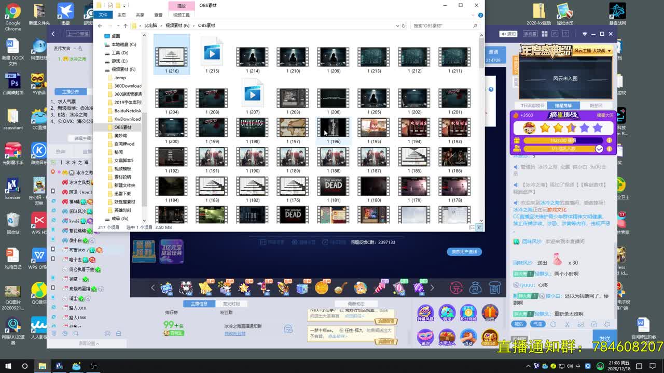Viewport: 664px width, 373px height.
Task: Expand the Explorer ribbon chevron
Action: [x=474, y=15]
